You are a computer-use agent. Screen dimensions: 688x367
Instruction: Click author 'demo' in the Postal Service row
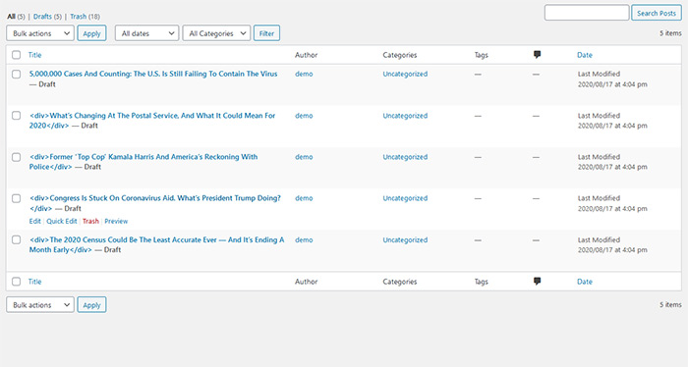[x=304, y=116]
